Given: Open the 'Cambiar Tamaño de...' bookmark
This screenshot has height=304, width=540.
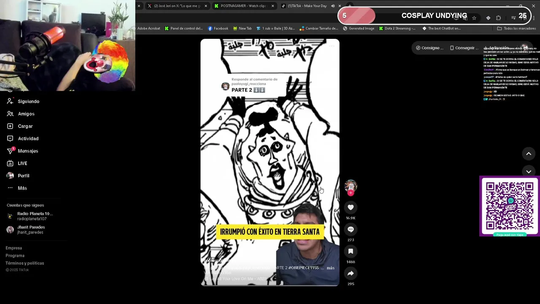Looking at the screenshot, I should 319,28.
